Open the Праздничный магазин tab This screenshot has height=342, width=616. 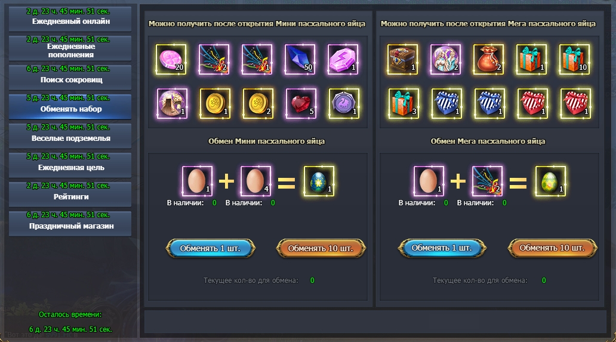70,223
